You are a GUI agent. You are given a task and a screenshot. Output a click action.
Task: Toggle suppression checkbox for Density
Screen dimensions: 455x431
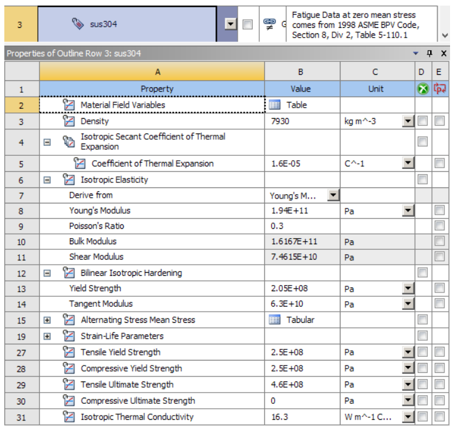422,121
